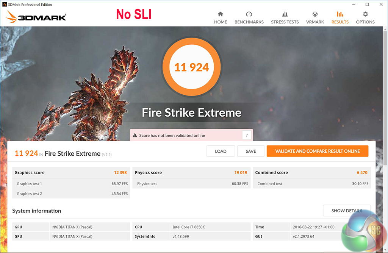The image size is (388, 253).
Task: Click the orange 11 924 score circle
Action: [x=191, y=67]
